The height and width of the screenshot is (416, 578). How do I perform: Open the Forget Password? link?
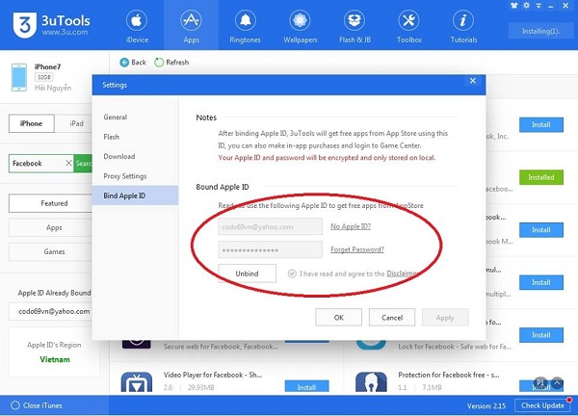click(x=357, y=249)
